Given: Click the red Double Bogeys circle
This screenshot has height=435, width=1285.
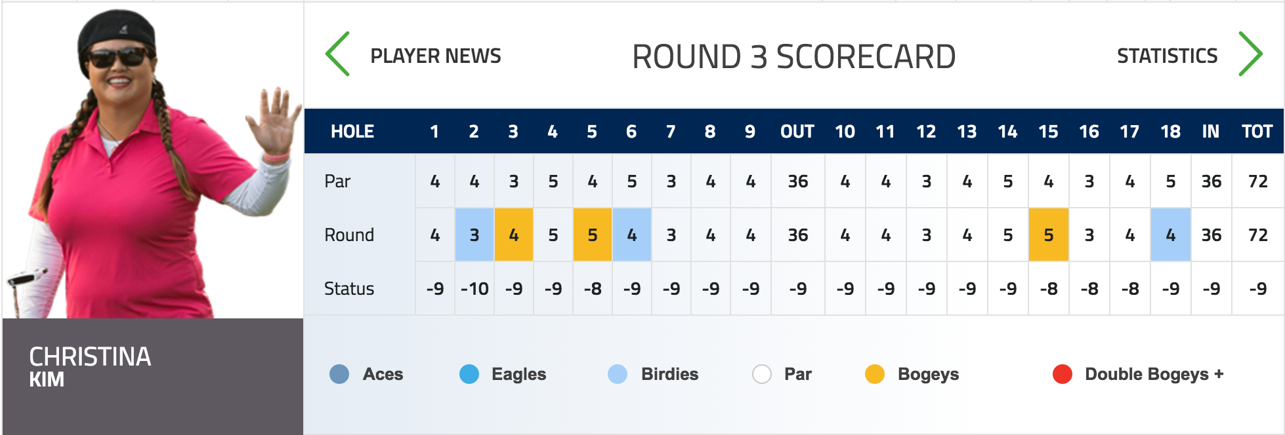Looking at the screenshot, I should [1063, 374].
